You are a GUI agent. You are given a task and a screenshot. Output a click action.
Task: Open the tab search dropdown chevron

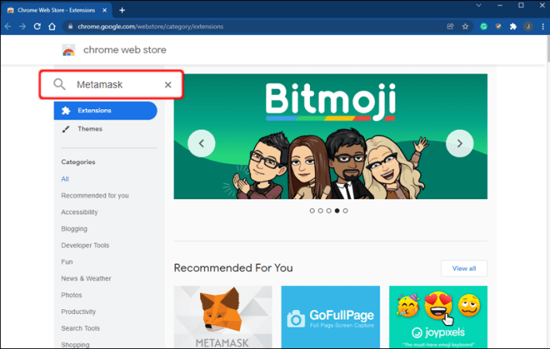coord(478,6)
